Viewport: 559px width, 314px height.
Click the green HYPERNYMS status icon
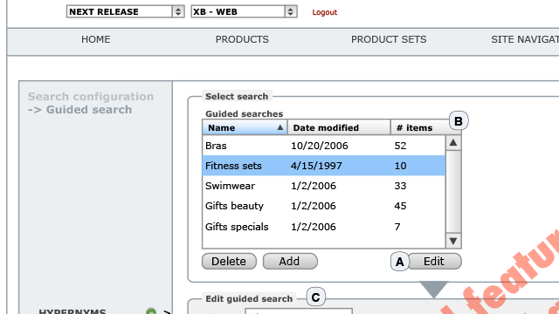[x=151, y=311]
